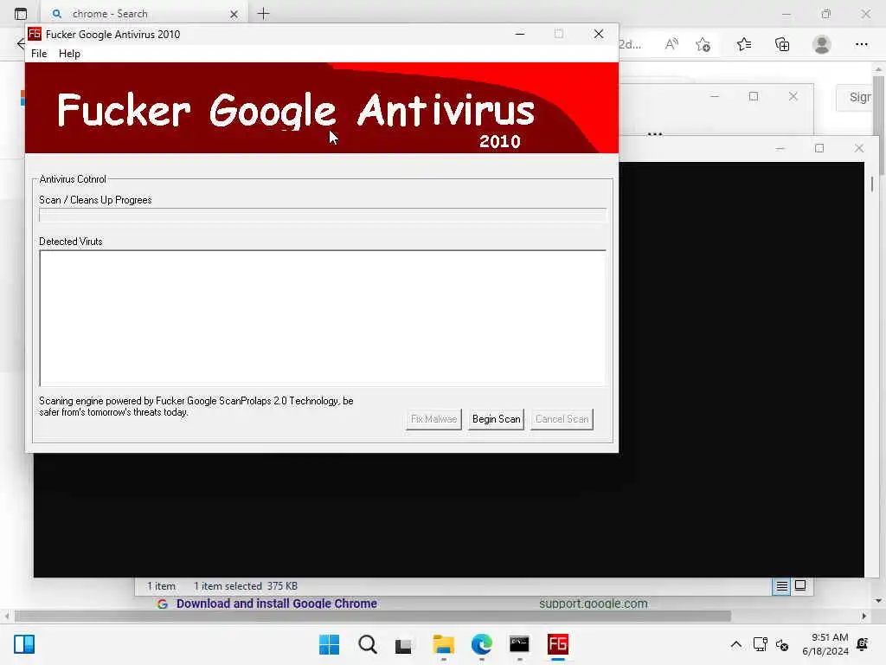Open Edge tab actions menu icon
The height and width of the screenshot is (665, 886).
(x=21, y=14)
